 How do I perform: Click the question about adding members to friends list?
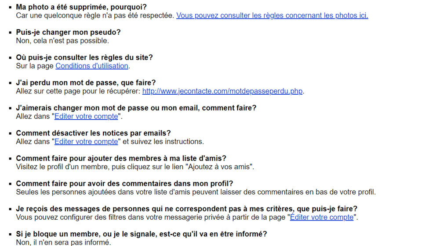121,158
